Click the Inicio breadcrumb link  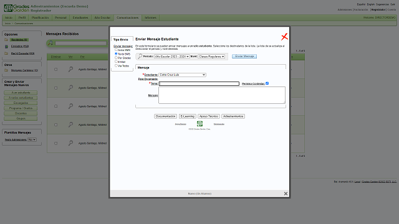8,24
